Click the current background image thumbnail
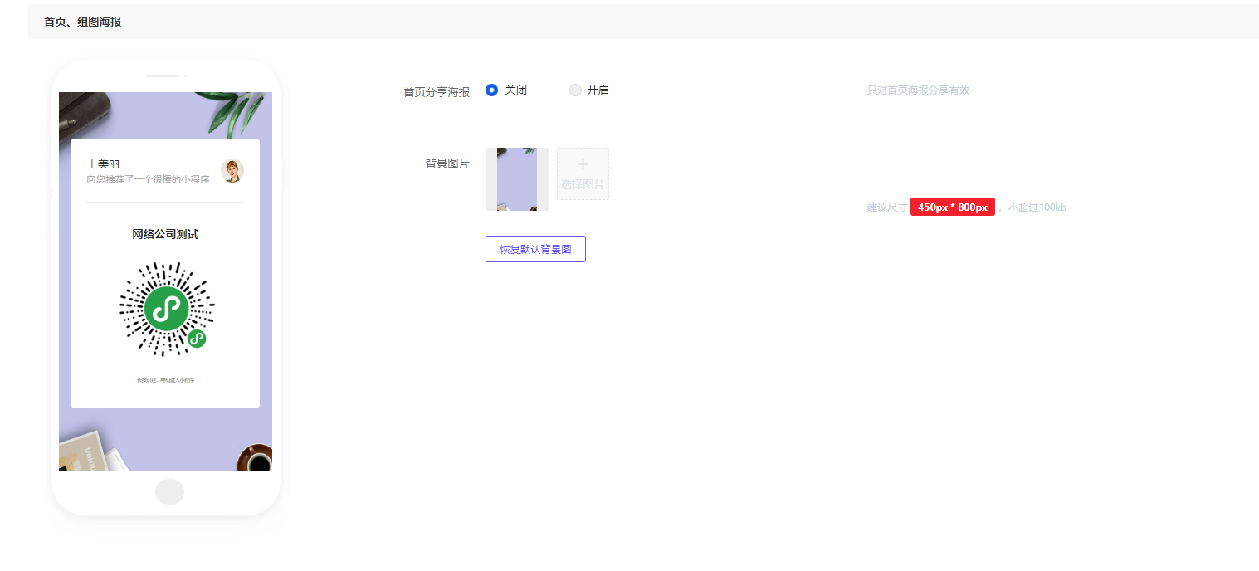Screen dimensions: 1259x571 coord(516,179)
